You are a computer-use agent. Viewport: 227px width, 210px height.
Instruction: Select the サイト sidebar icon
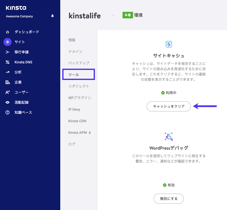pos(7,42)
